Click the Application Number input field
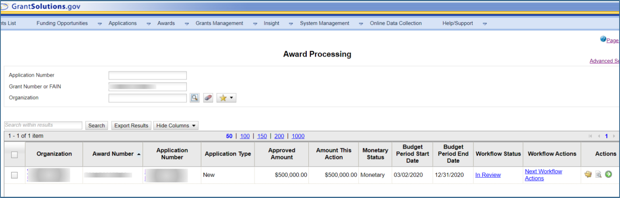The height and width of the screenshot is (198, 620). (147, 75)
